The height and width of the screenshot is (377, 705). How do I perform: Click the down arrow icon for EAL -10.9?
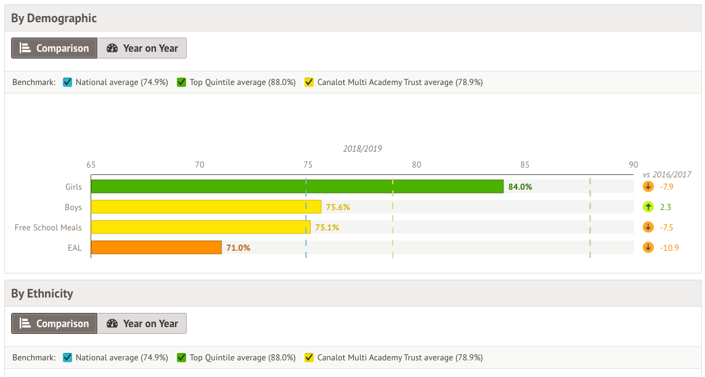point(648,248)
